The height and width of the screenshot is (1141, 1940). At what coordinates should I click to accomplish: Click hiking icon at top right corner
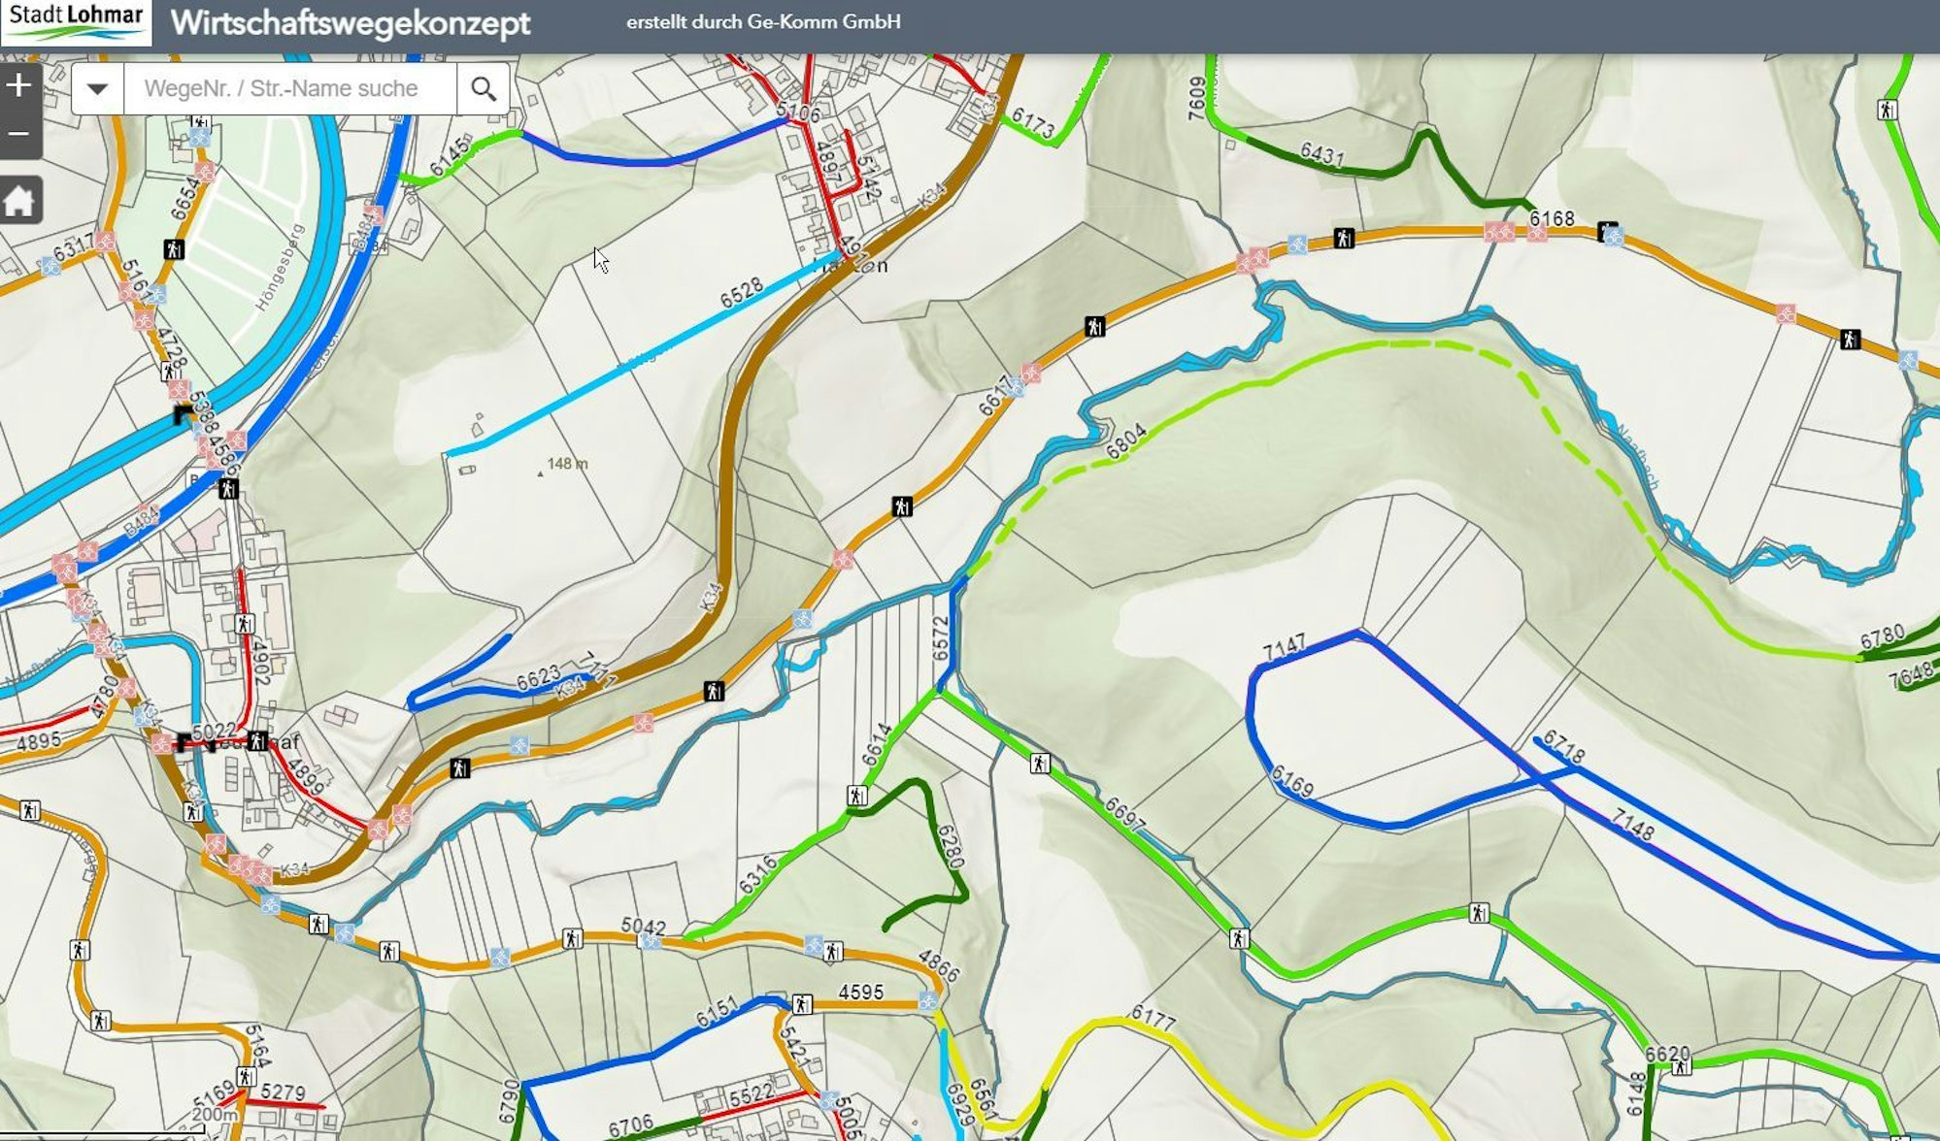coord(1888,110)
